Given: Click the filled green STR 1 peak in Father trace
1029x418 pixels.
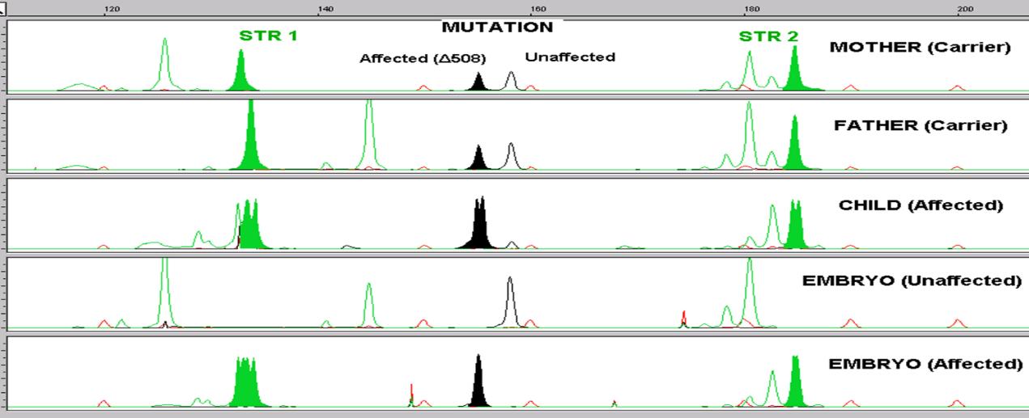Looking at the screenshot, I should coord(251,141).
